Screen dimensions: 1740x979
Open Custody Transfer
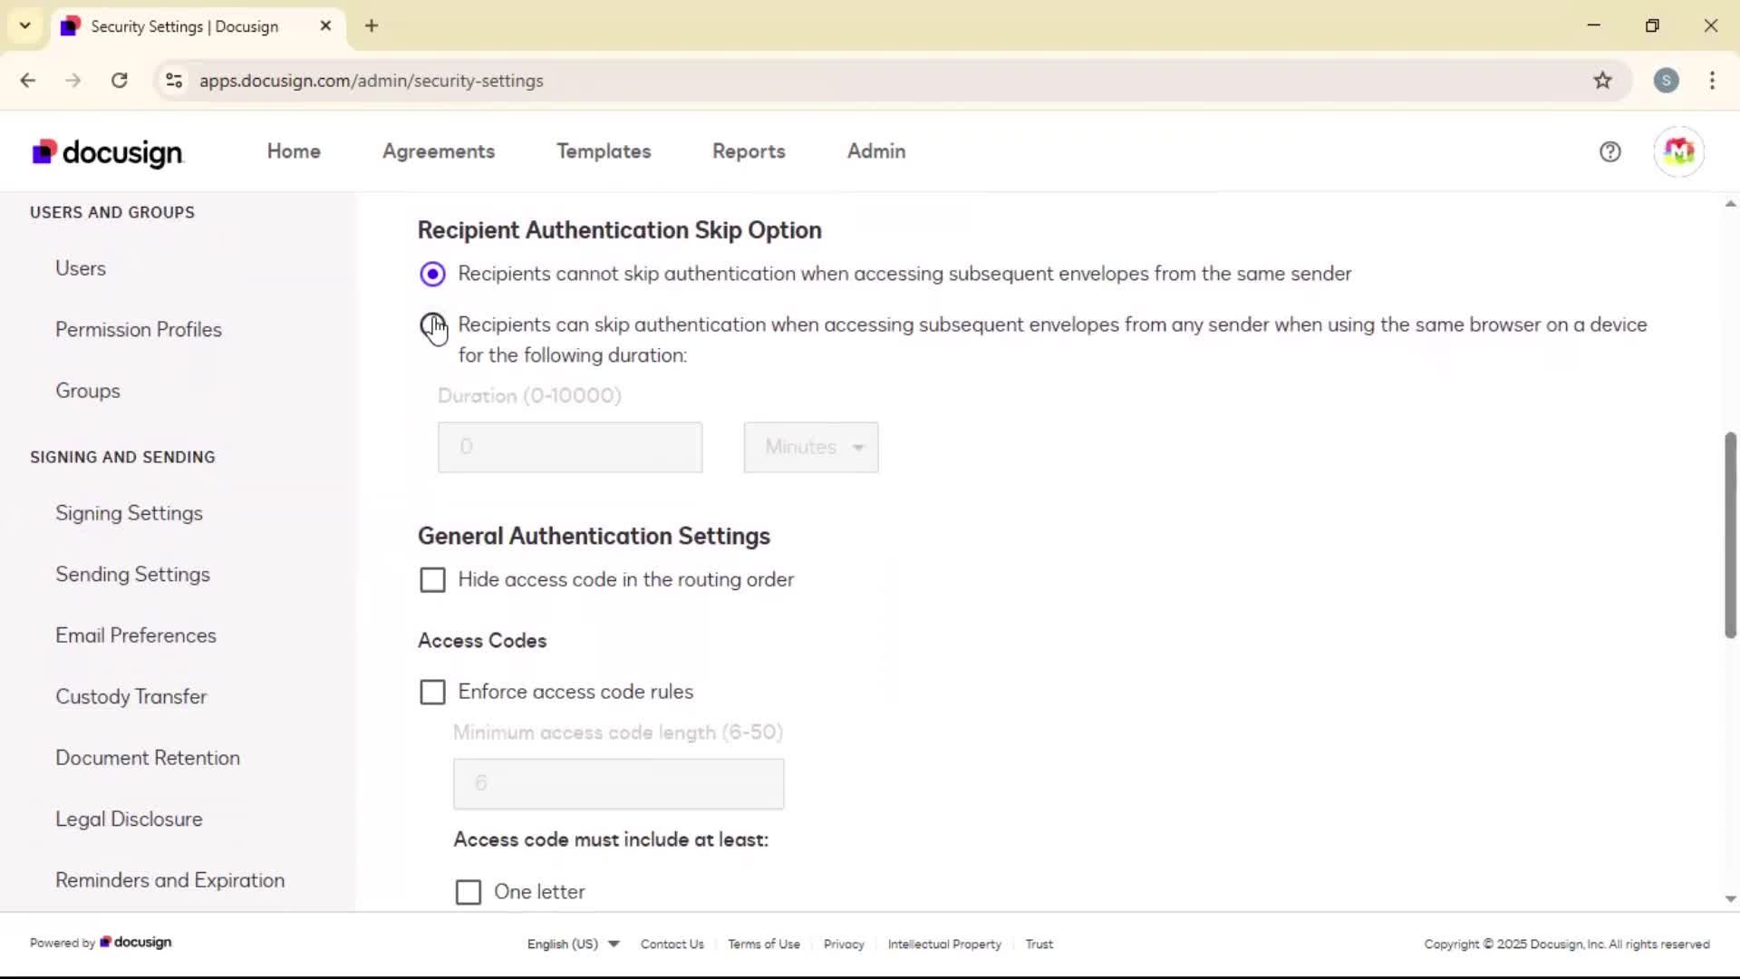pyautogui.click(x=131, y=697)
